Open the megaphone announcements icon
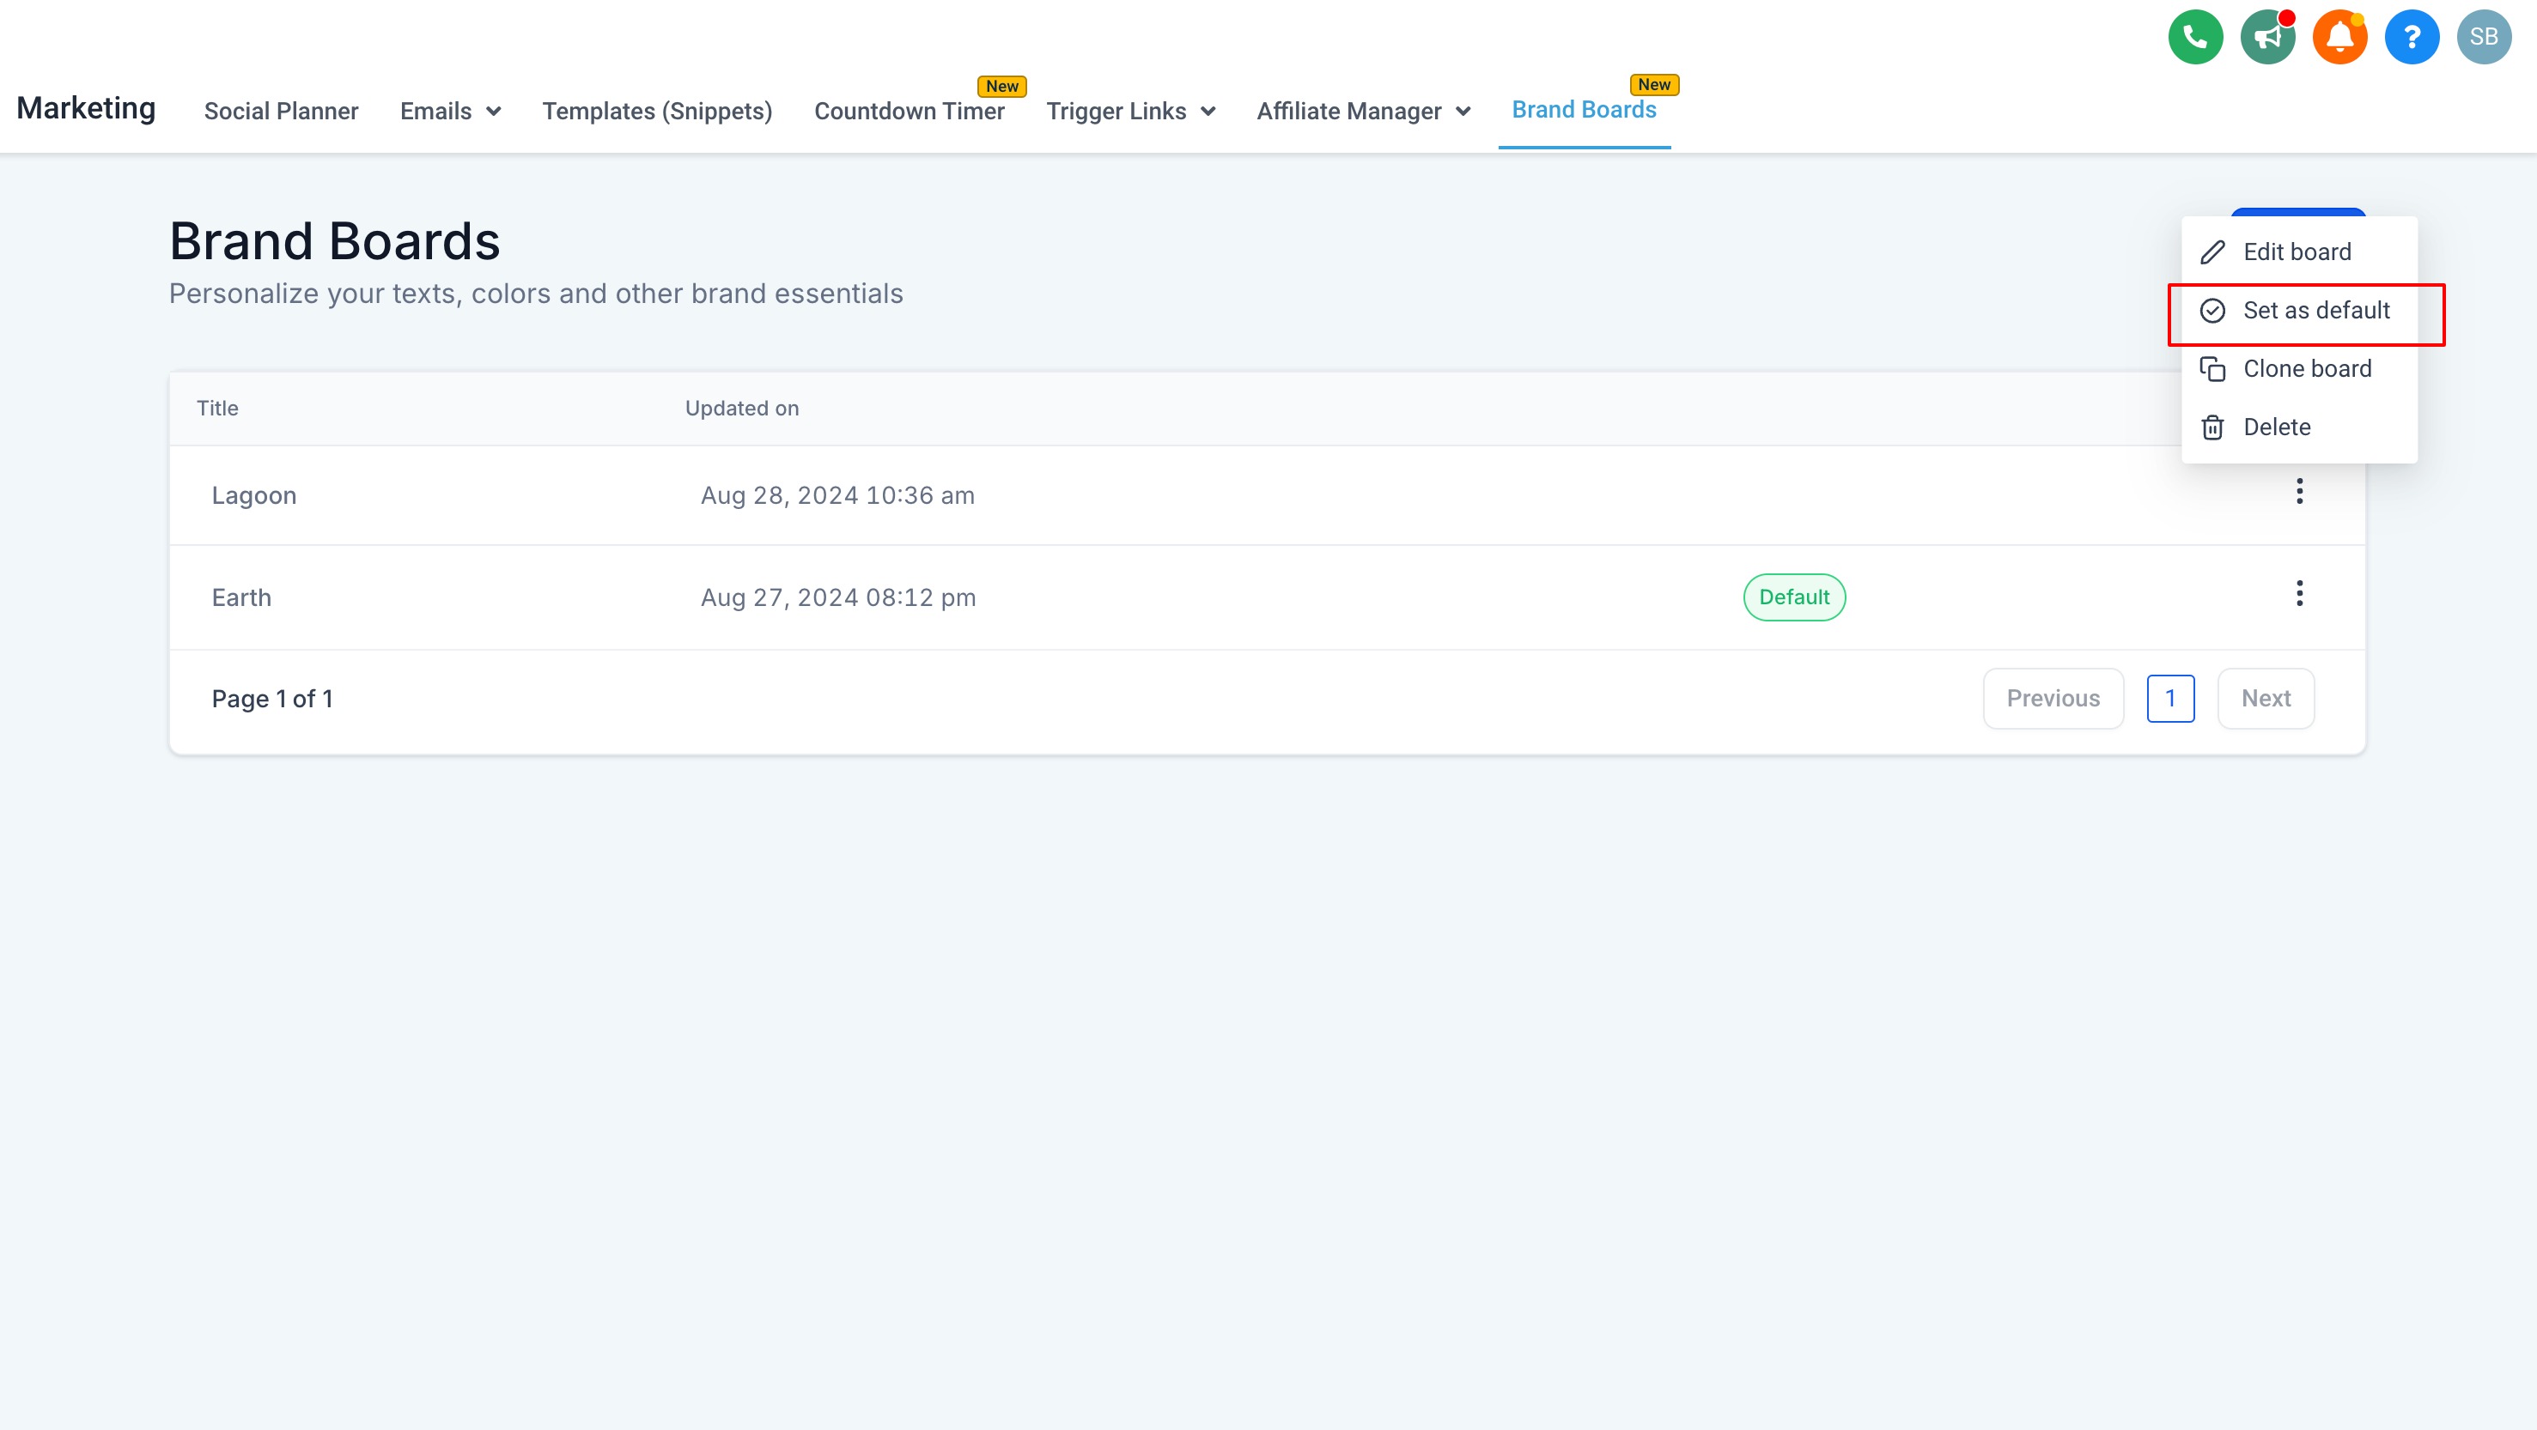Viewport: 2537px width, 1430px height. 2267,38
